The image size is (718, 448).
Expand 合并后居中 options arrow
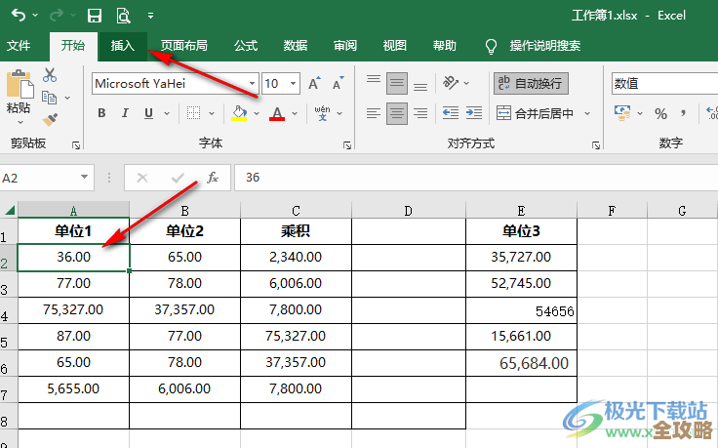pos(587,113)
